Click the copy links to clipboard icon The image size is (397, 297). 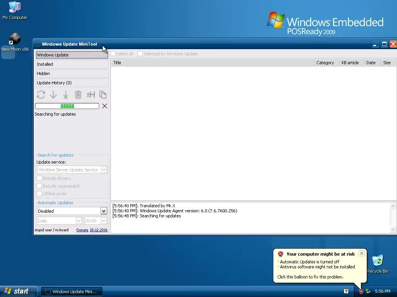tap(103, 95)
